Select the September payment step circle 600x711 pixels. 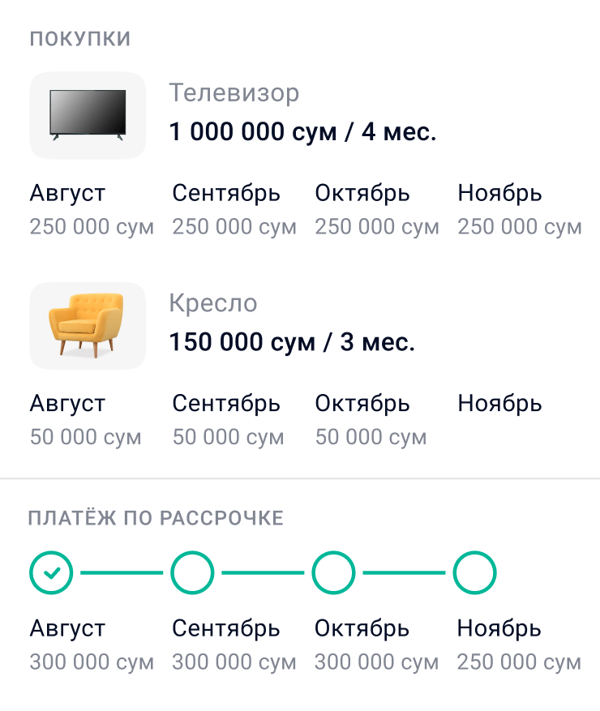[x=192, y=573]
